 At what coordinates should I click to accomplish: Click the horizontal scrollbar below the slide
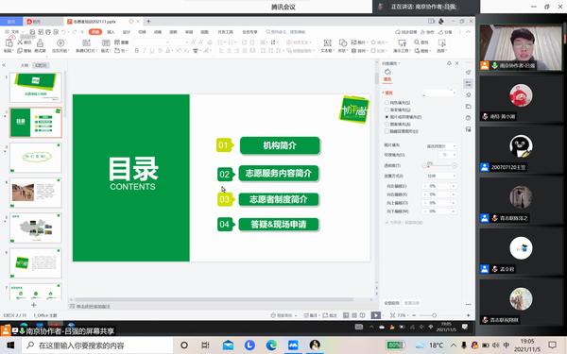click(214, 299)
